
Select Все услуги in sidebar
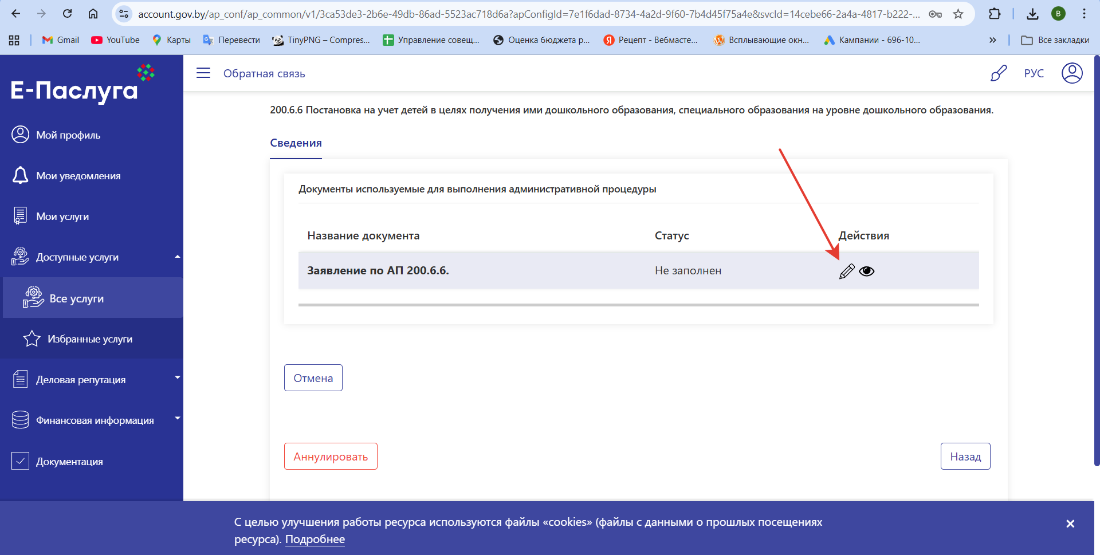point(93,298)
